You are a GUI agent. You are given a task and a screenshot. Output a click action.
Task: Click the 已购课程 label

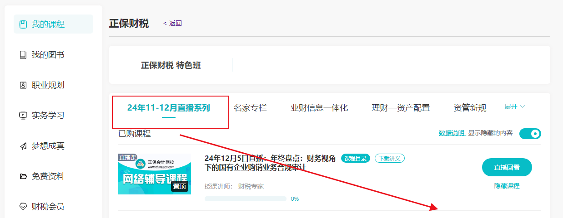click(135, 133)
